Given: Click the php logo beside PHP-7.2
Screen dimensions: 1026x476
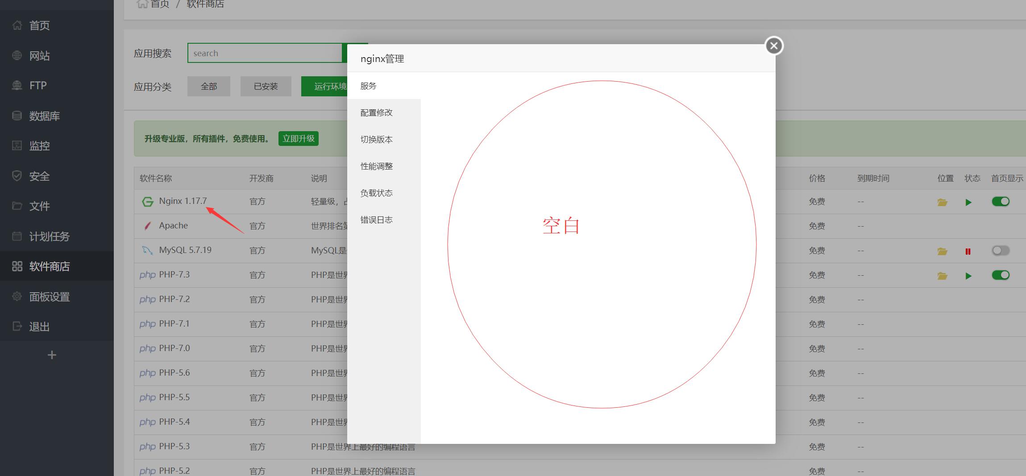Looking at the screenshot, I should click(147, 300).
